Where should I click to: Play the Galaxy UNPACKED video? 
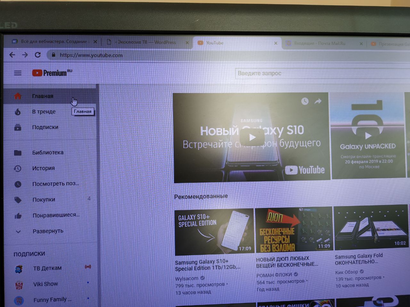(x=368, y=136)
